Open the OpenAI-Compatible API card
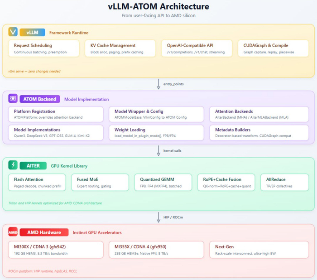Image resolution: width=317 pixels, height=280 pixels. (x=197, y=48)
